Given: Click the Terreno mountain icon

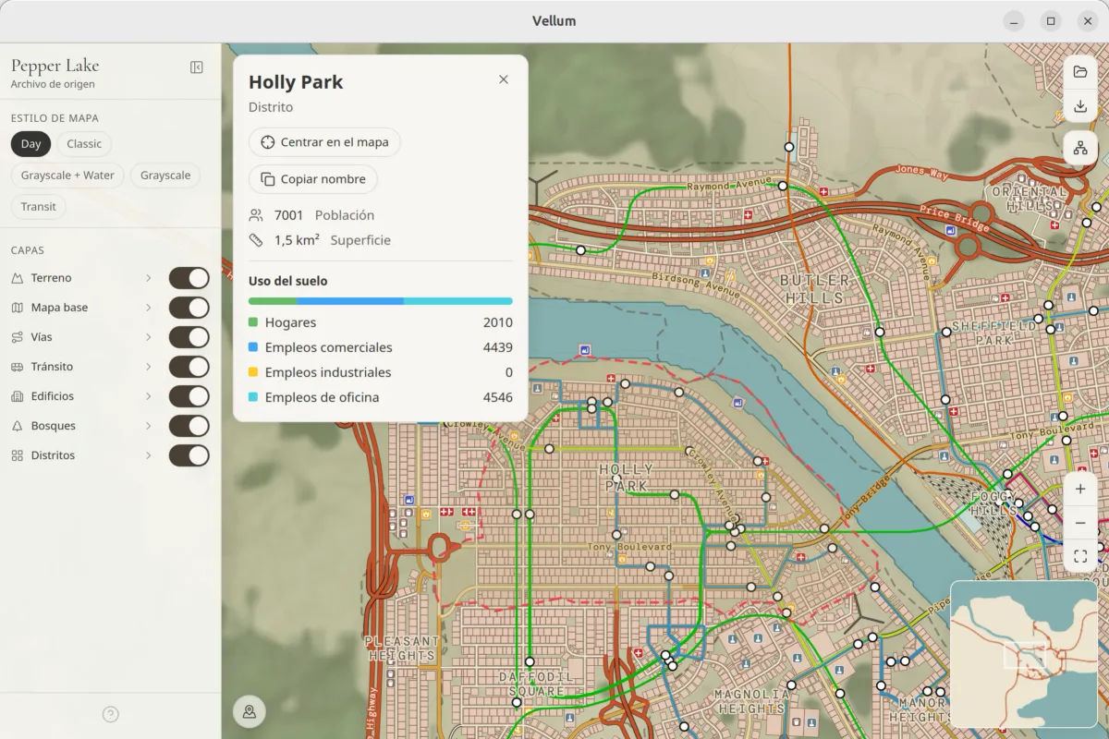Looking at the screenshot, I should (18, 278).
